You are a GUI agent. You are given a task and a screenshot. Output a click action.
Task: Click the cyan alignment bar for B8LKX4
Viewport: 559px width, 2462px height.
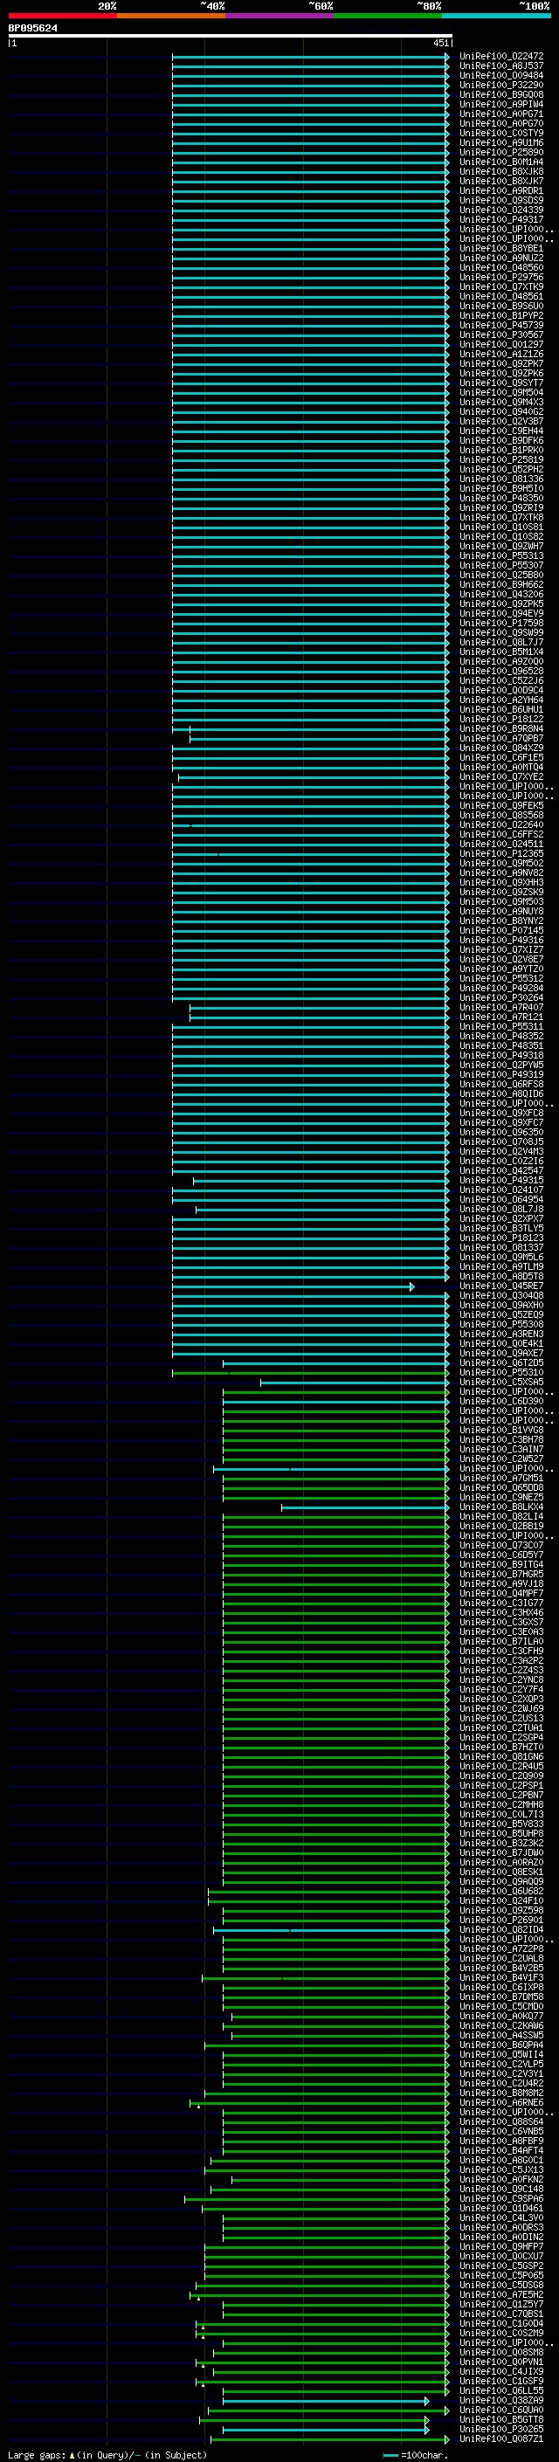pyautogui.click(x=365, y=1507)
